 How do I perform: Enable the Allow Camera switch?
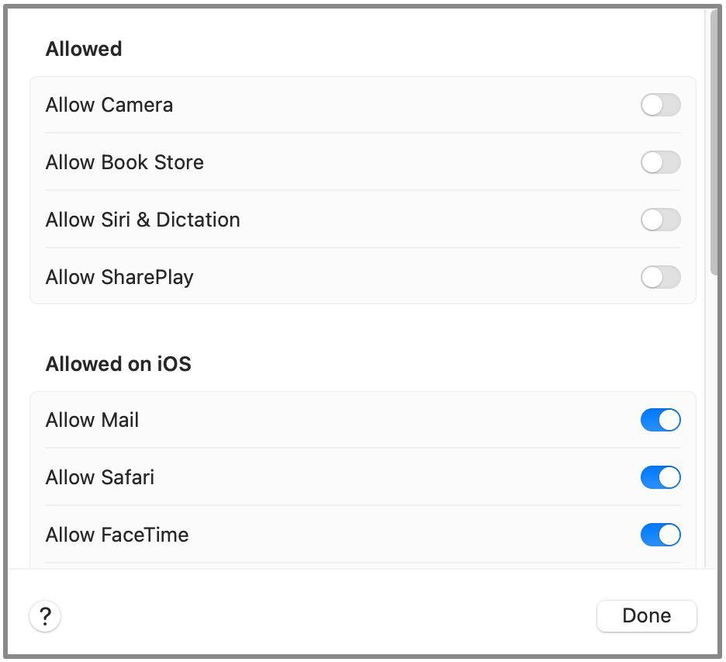[x=660, y=105]
